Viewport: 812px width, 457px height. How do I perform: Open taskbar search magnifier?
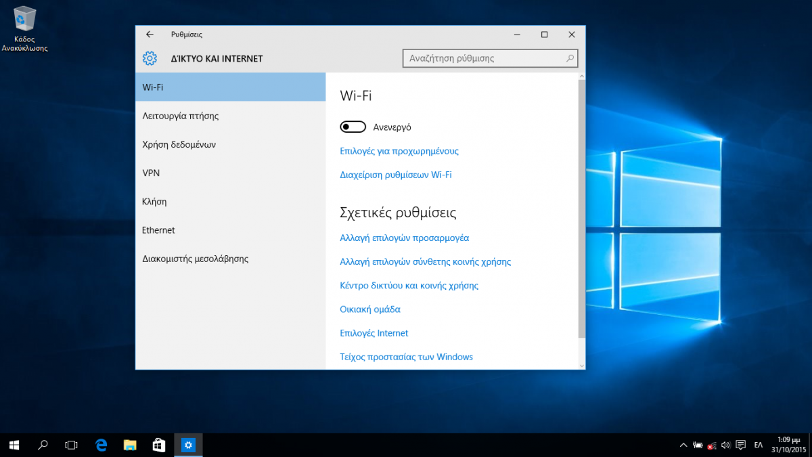pos(43,445)
